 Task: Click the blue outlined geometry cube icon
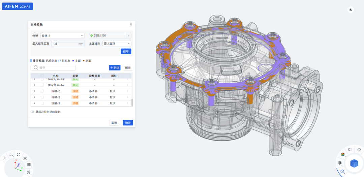[342, 171]
